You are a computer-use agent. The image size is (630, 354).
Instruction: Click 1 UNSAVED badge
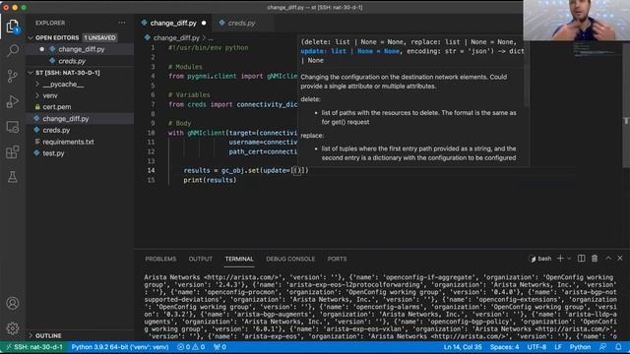[99, 37]
